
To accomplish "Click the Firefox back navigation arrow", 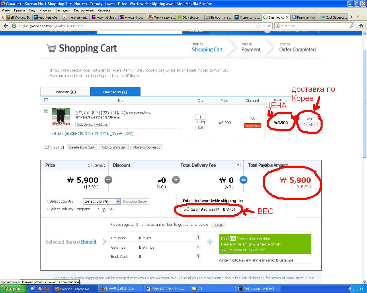I will click(5, 26).
